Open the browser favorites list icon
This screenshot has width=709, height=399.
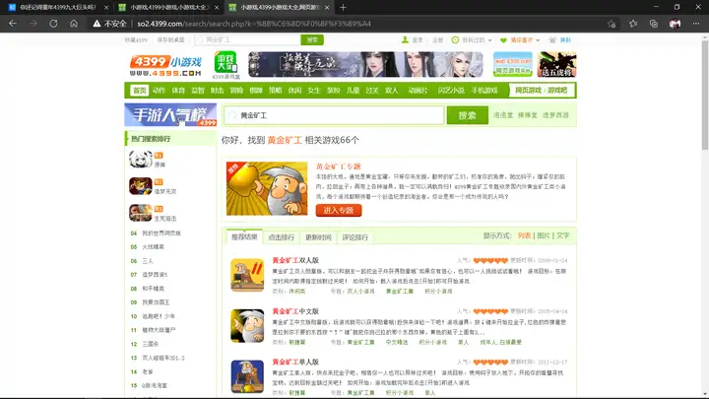[633, 24]
